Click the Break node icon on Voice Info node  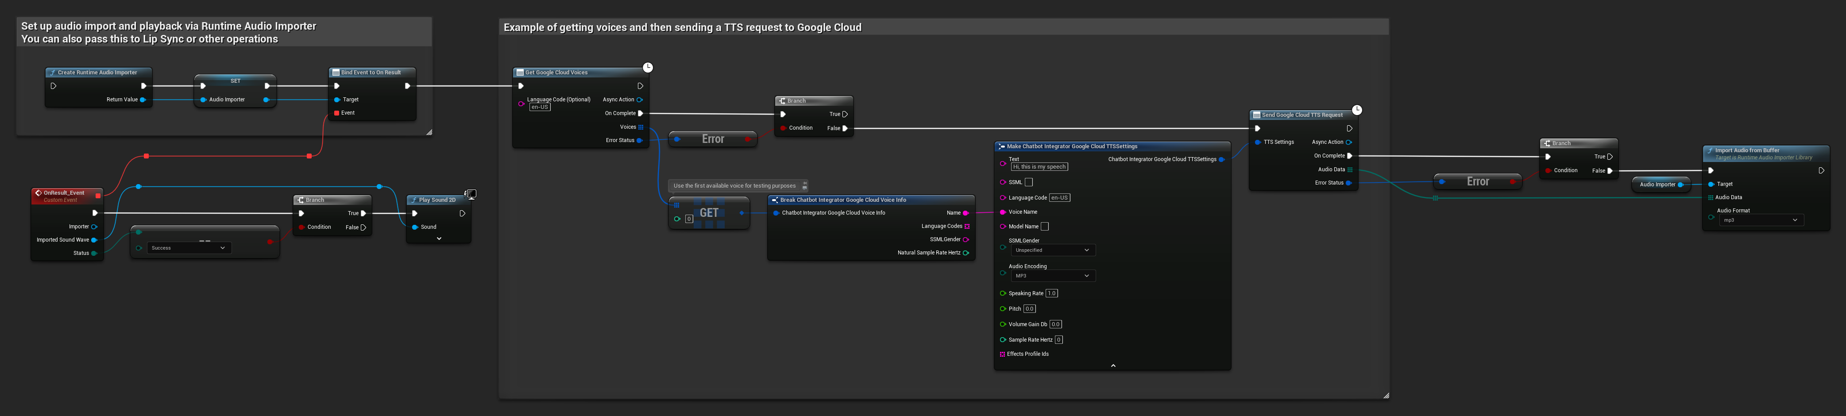[x=776, y=200]
